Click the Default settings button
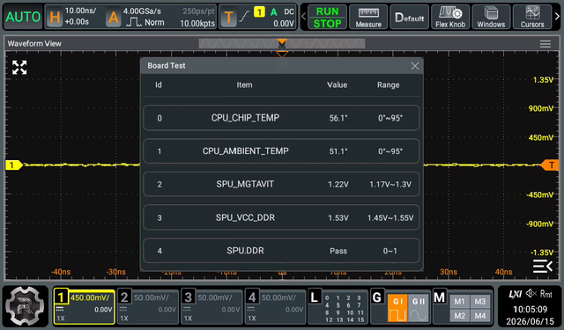564x330 pixels. (409, 17)
